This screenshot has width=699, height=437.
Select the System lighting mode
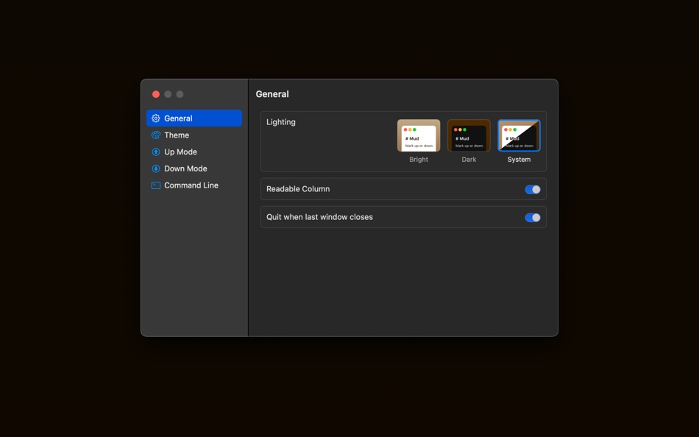click(x=519, y=140)
